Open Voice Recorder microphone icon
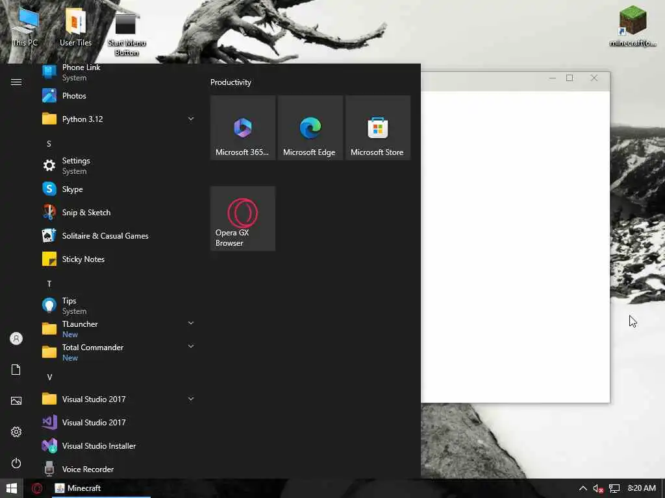This screenshot has height=498, width=665. coord(49,469)
